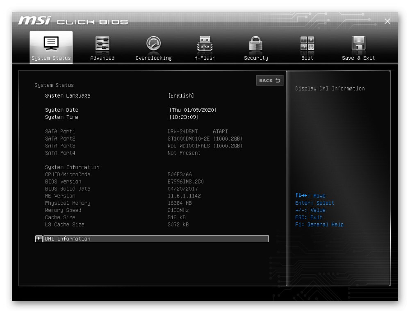The width and height of the screenshot is (410, 313).
Task: Click the System Time label
Action: click(x=61, y=117)
